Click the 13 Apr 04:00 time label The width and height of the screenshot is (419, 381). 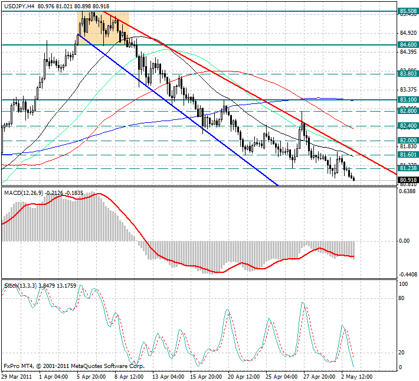coord(168,376)
